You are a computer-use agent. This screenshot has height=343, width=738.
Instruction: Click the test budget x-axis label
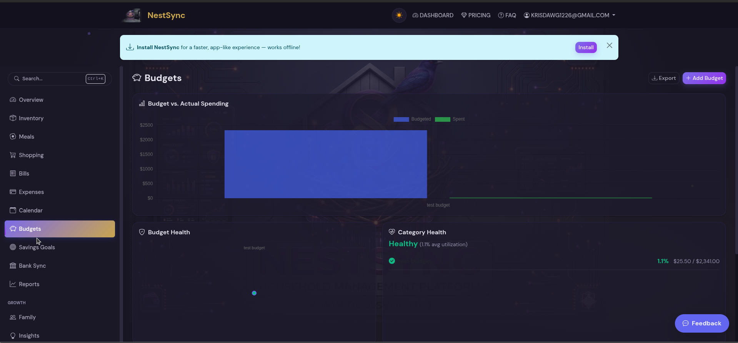[x=438, y=205]
